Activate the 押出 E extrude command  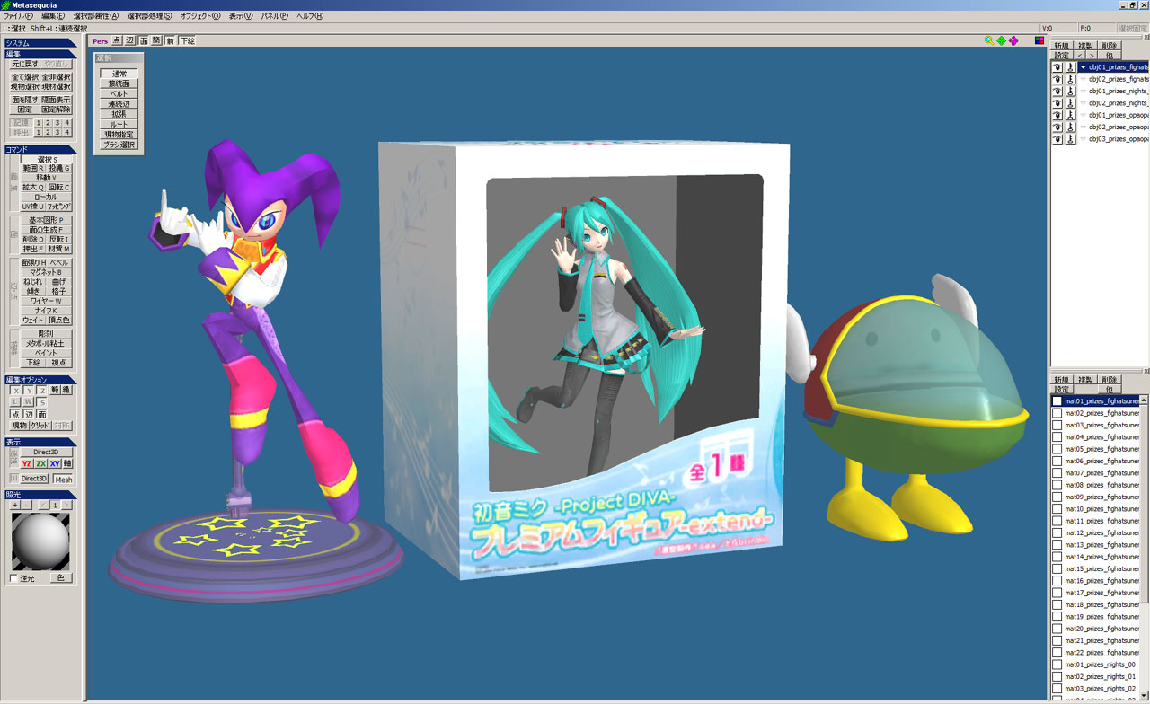tap(33, 249)
